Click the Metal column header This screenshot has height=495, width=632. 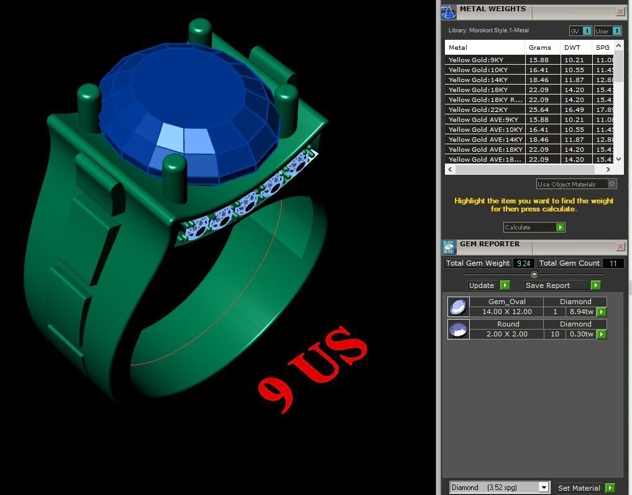pyautogui.click(x=485, y=47)
